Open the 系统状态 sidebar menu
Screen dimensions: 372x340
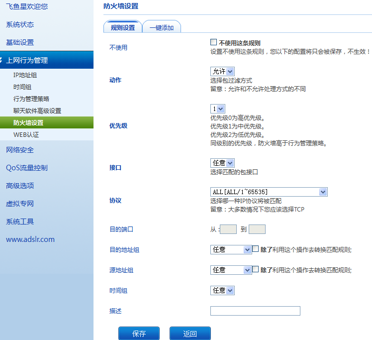pyautogui.click(x=20, y=24)
